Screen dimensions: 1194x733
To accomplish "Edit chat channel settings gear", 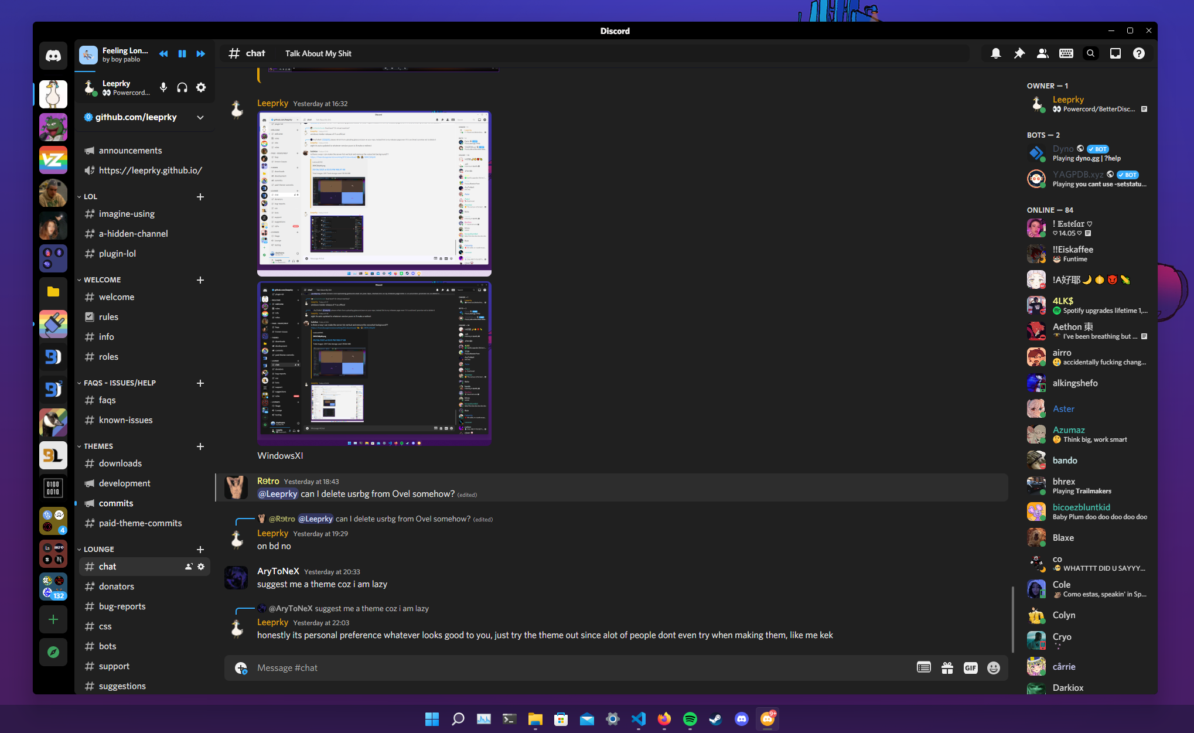I will point(201,567).
